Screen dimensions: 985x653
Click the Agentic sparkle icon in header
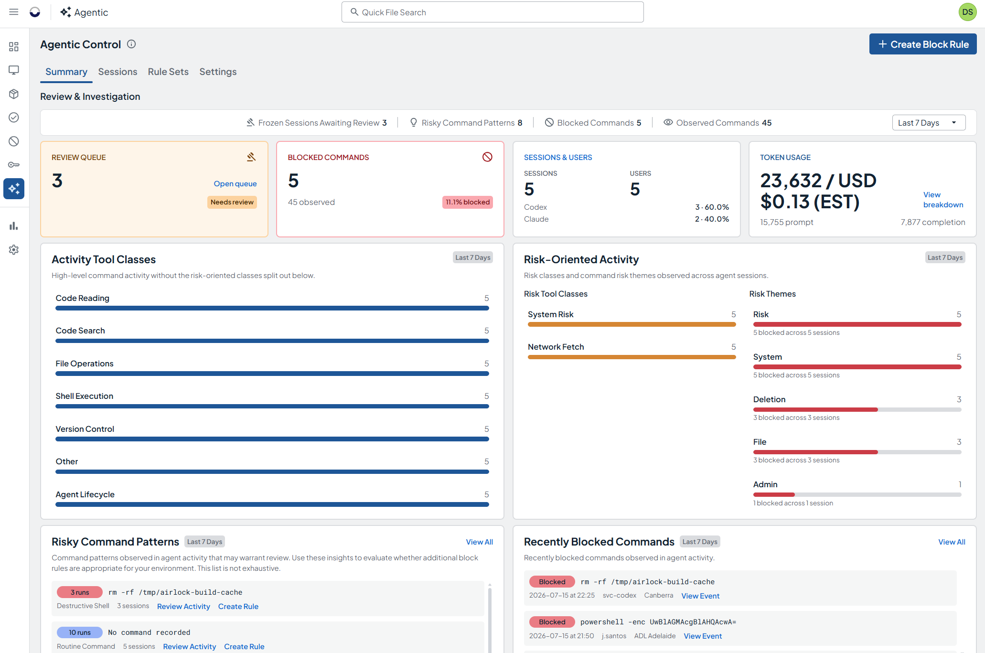pyautogui.click(x=65, y=12)
